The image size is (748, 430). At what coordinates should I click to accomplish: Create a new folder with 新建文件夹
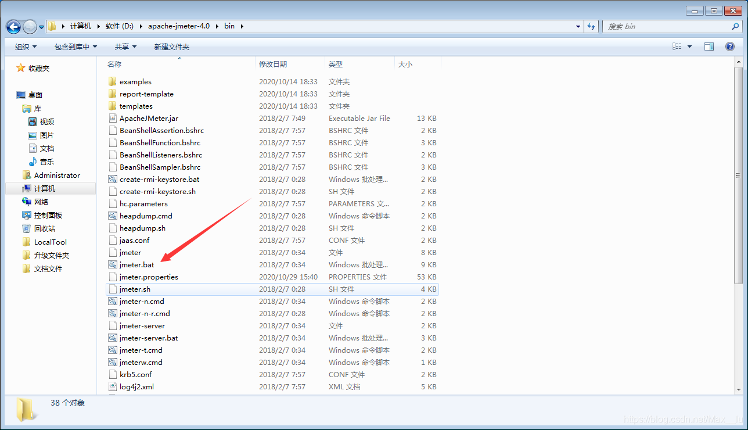click(x=172, y=46)
